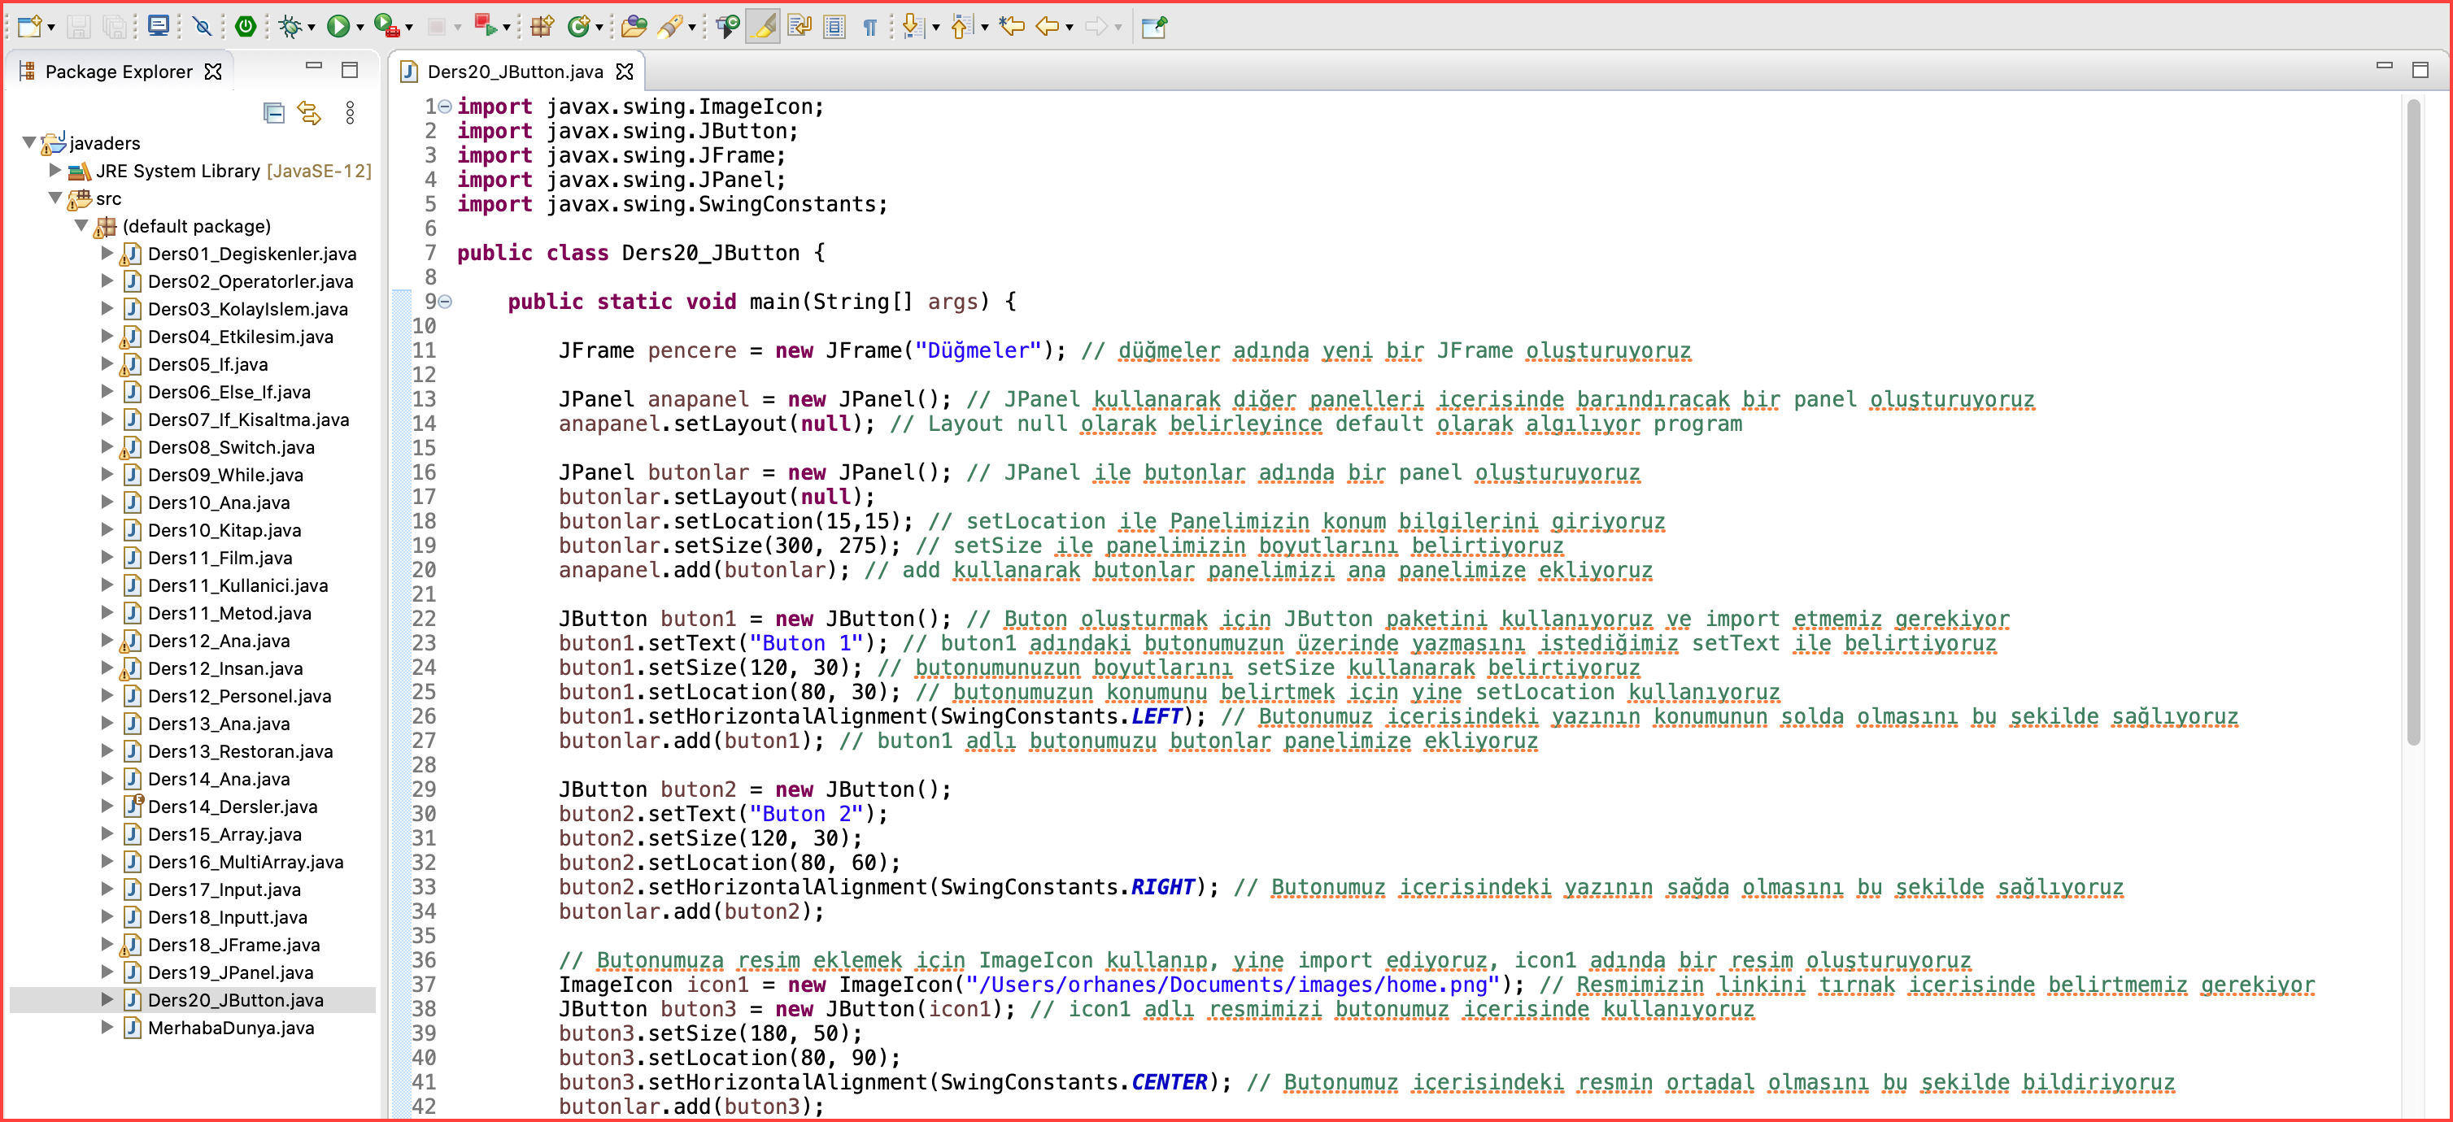Toggle Word Wrap in the toolbar

pyautogui.click(x=800, y=27)
